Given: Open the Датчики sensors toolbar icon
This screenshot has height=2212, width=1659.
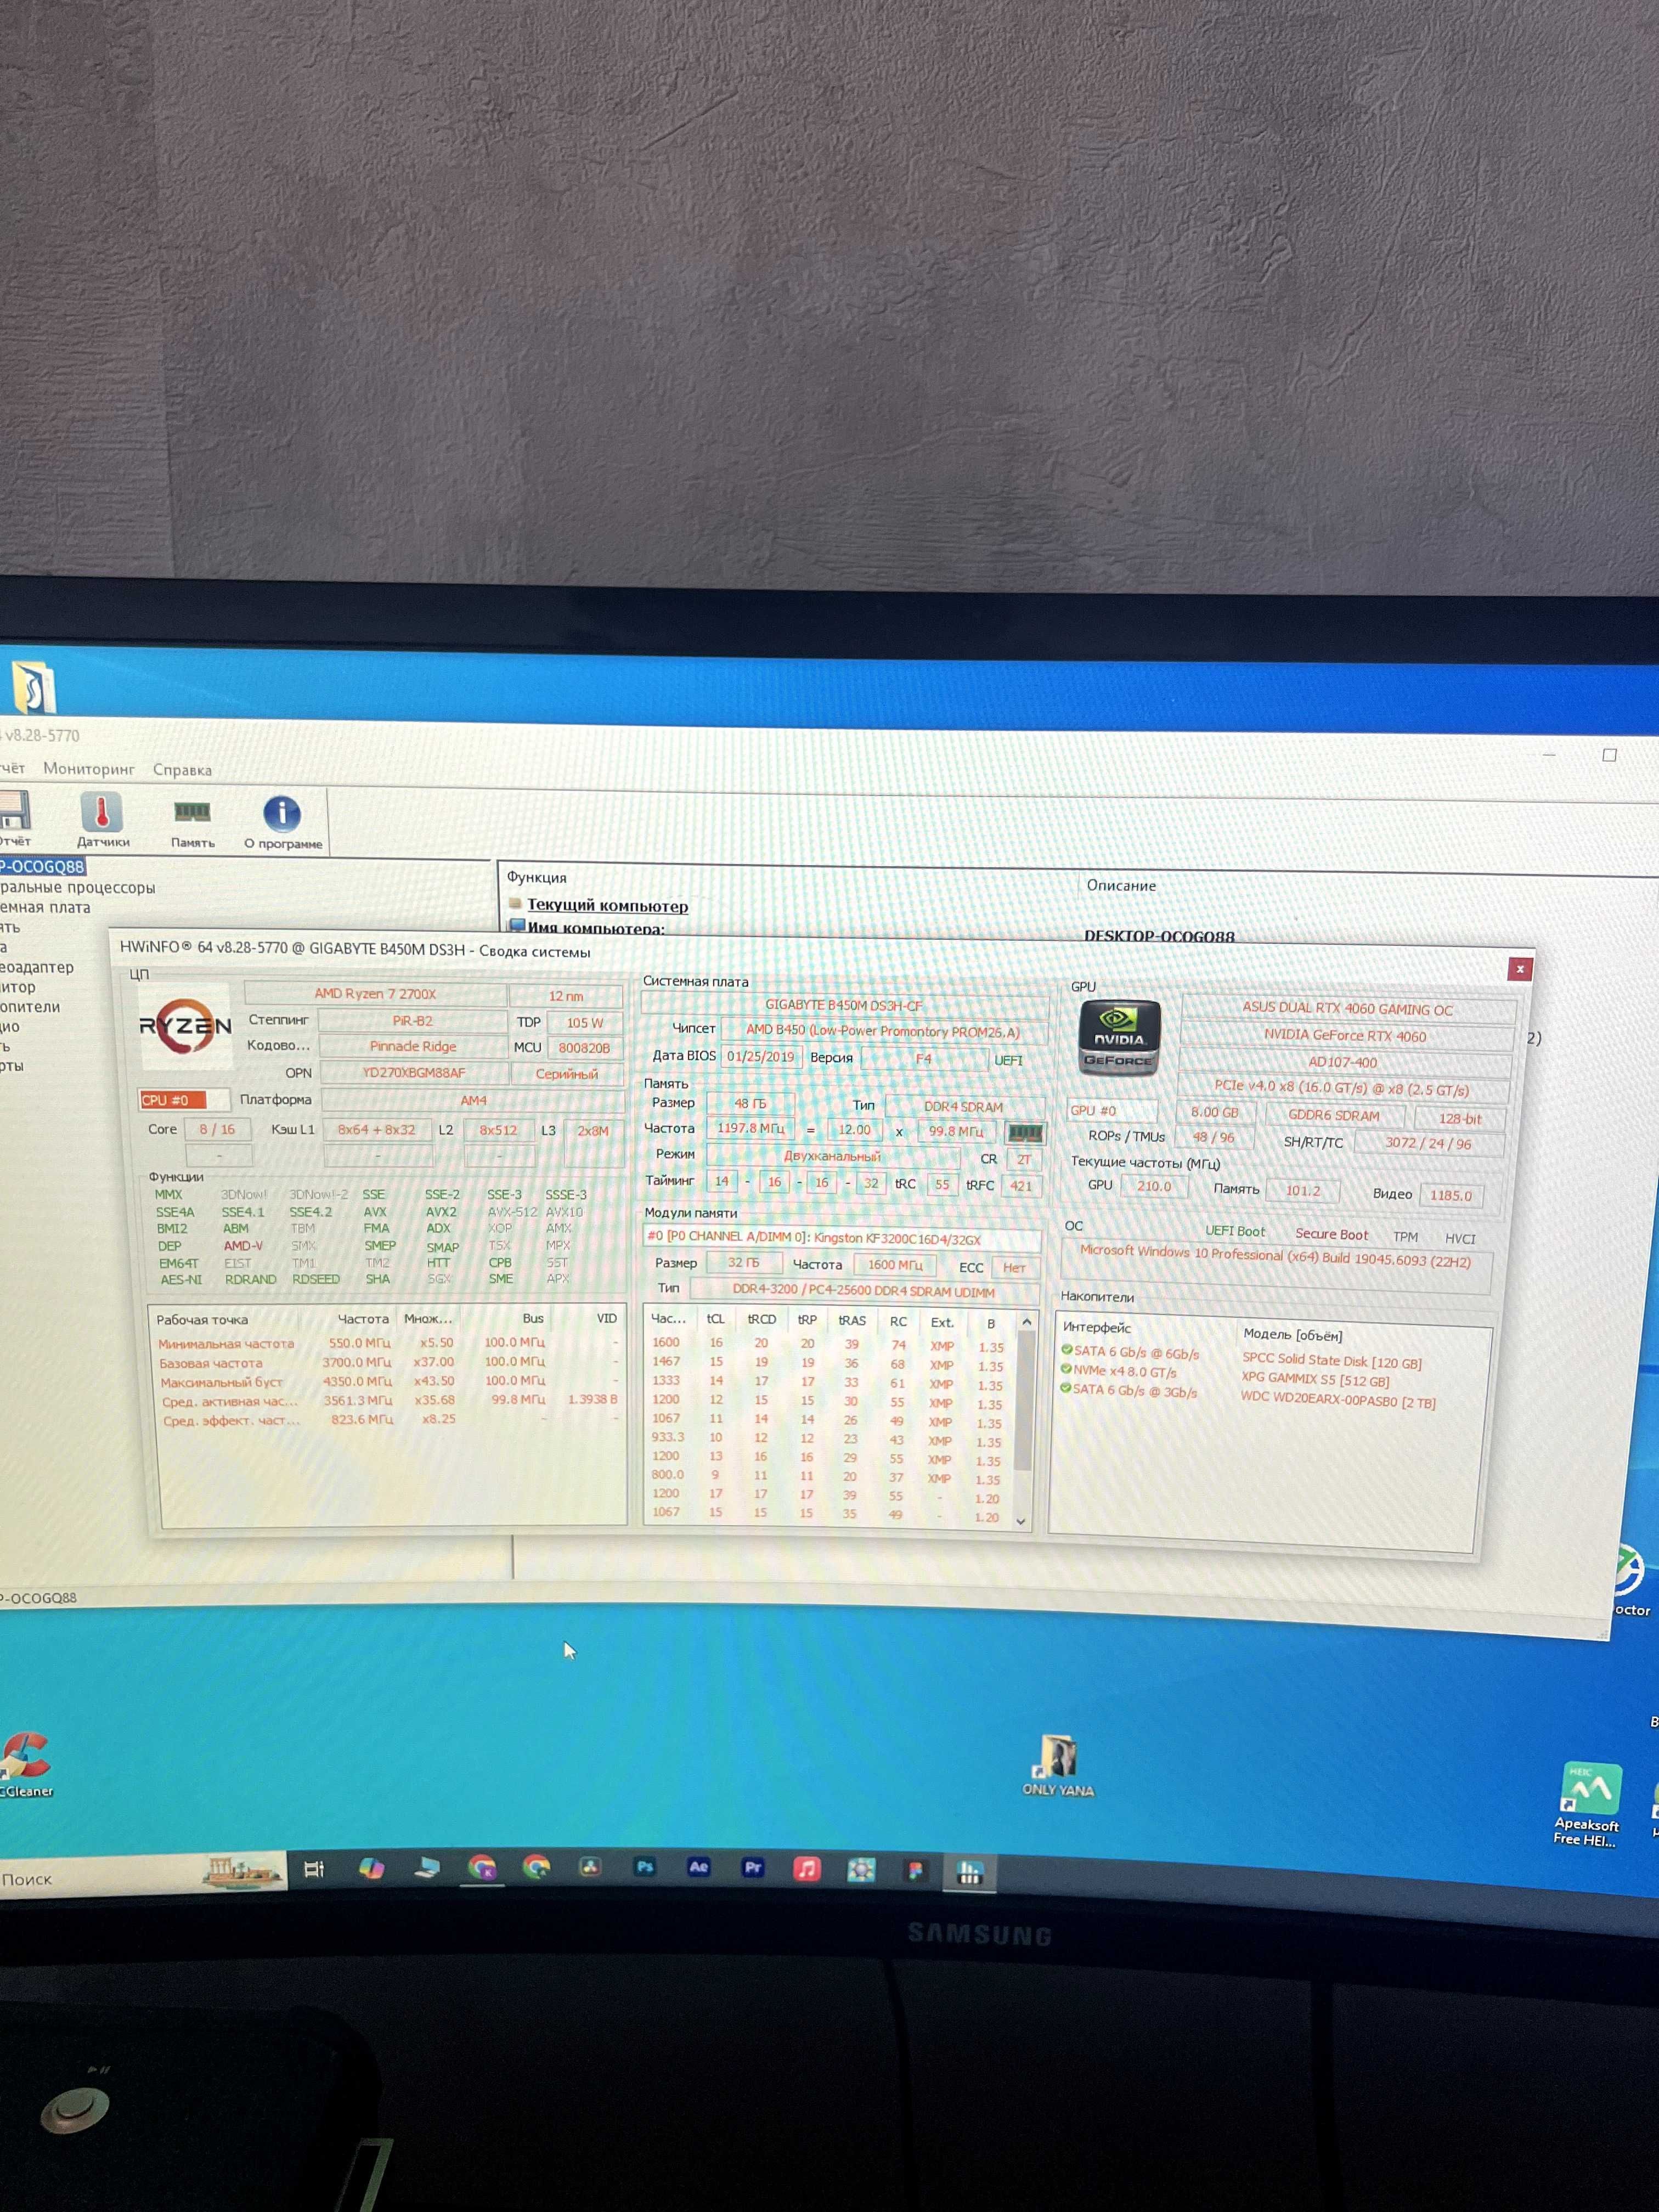Looking at the screenshot, I should pos(102,819).
